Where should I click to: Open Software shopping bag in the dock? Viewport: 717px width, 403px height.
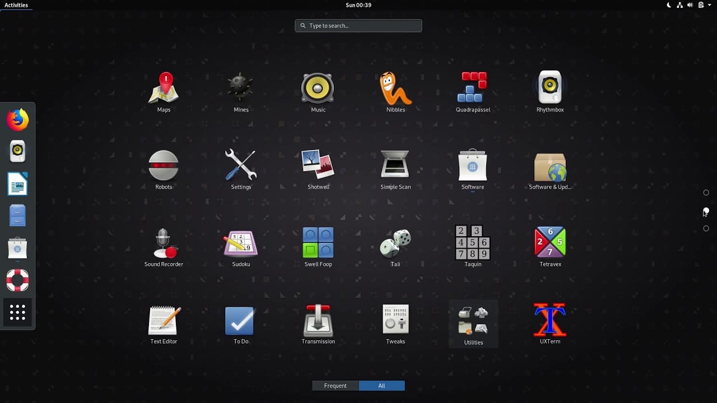(x=17, y=248)
